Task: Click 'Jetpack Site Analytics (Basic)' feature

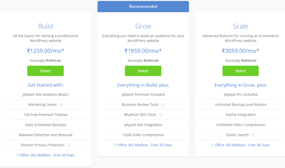Action: tap(46, 95)
